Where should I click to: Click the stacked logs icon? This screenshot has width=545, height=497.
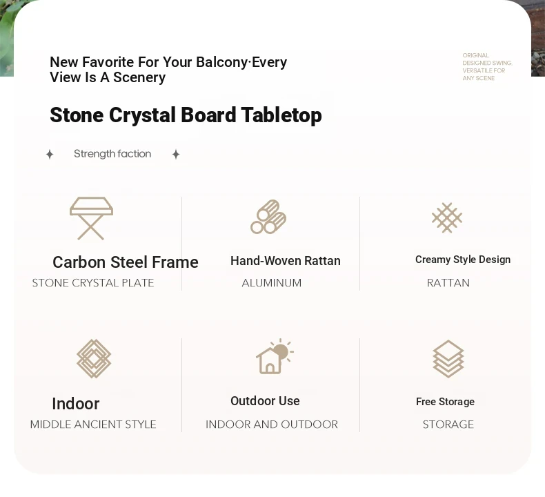[268, 217]
